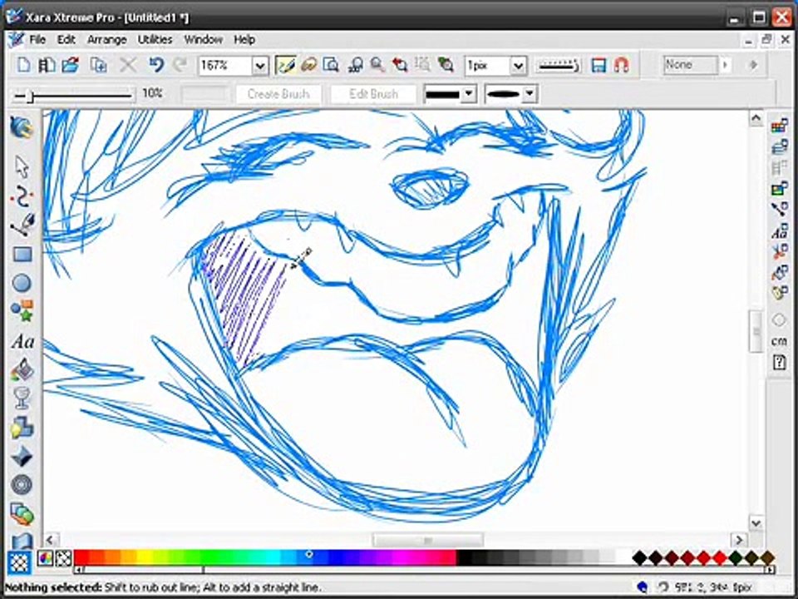Image resolution: width=798 pixels, height=599 pixels.
Task: Select the Selector arrow tool
Action: (22, 166)
